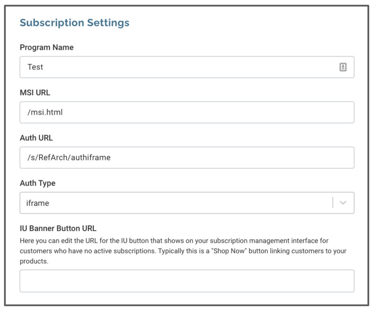
Task: Focus the Program Name input field
Action: click(x=187, y=67)
